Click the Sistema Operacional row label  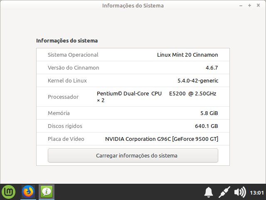point(73,55)
